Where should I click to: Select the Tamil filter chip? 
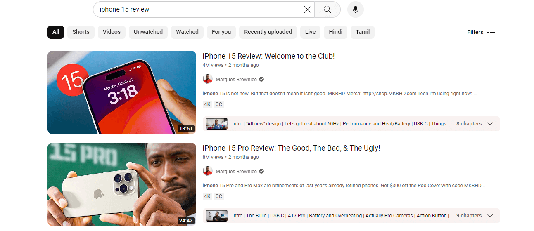tap(363, 32)
